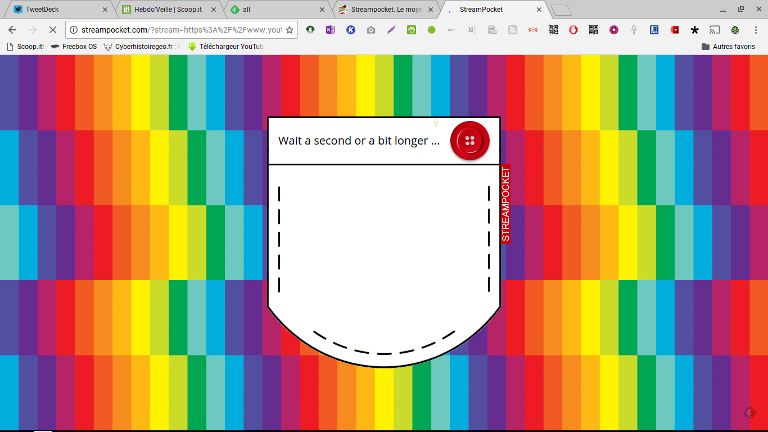Image resolution: width=768 pixels, height=432 pixels.
Task: View site information icon in address bar
Action: click(x=73, y=30)
